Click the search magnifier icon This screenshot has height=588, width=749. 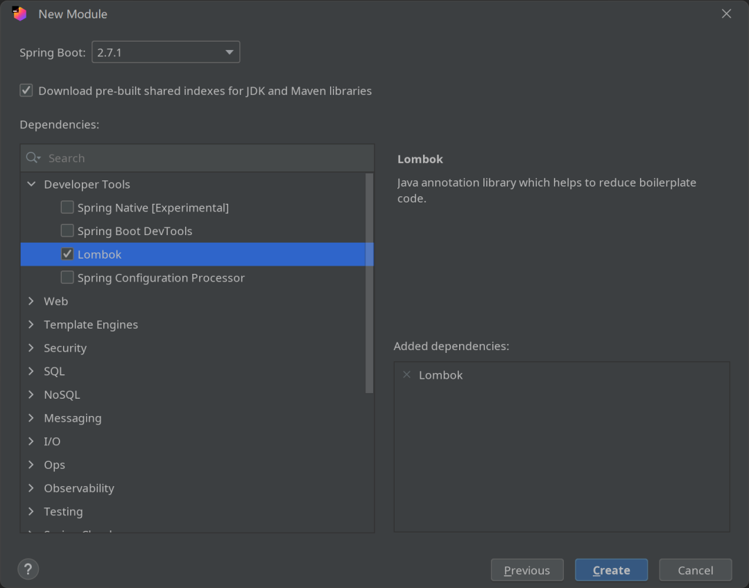pos(33,157)
